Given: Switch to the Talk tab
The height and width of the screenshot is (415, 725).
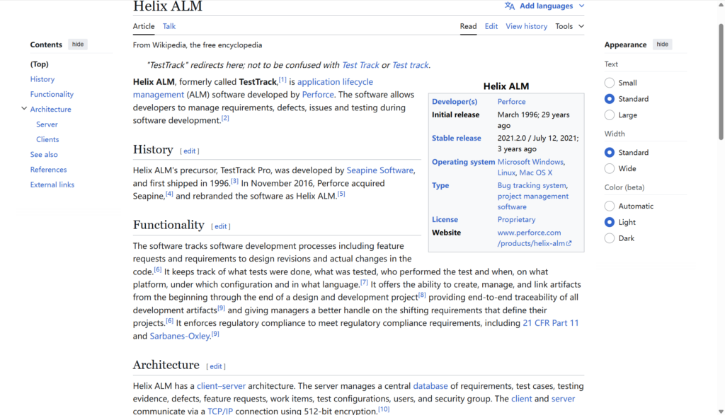Looking at the screenshot, I should point(169,26).
